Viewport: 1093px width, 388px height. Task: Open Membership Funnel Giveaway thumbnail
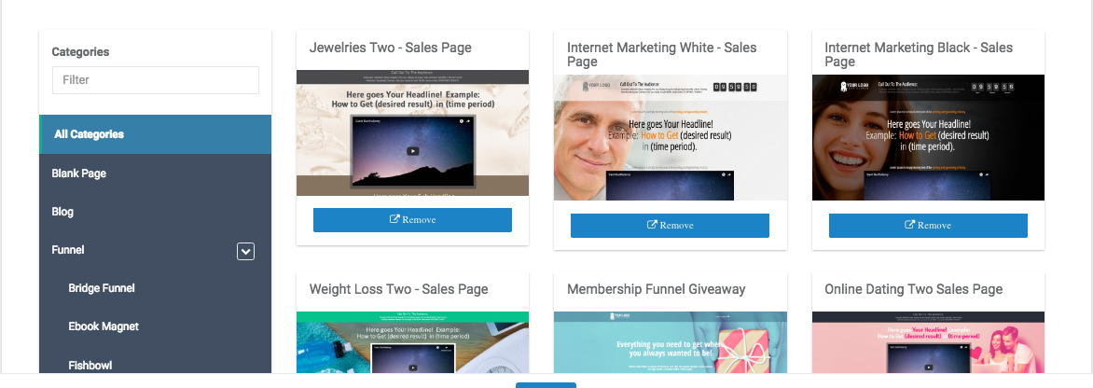click(671, 342)
